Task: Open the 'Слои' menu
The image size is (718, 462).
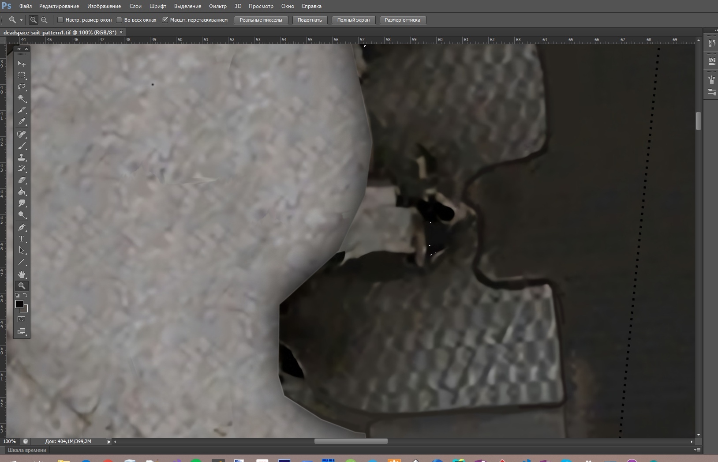Action: point(135,6)
